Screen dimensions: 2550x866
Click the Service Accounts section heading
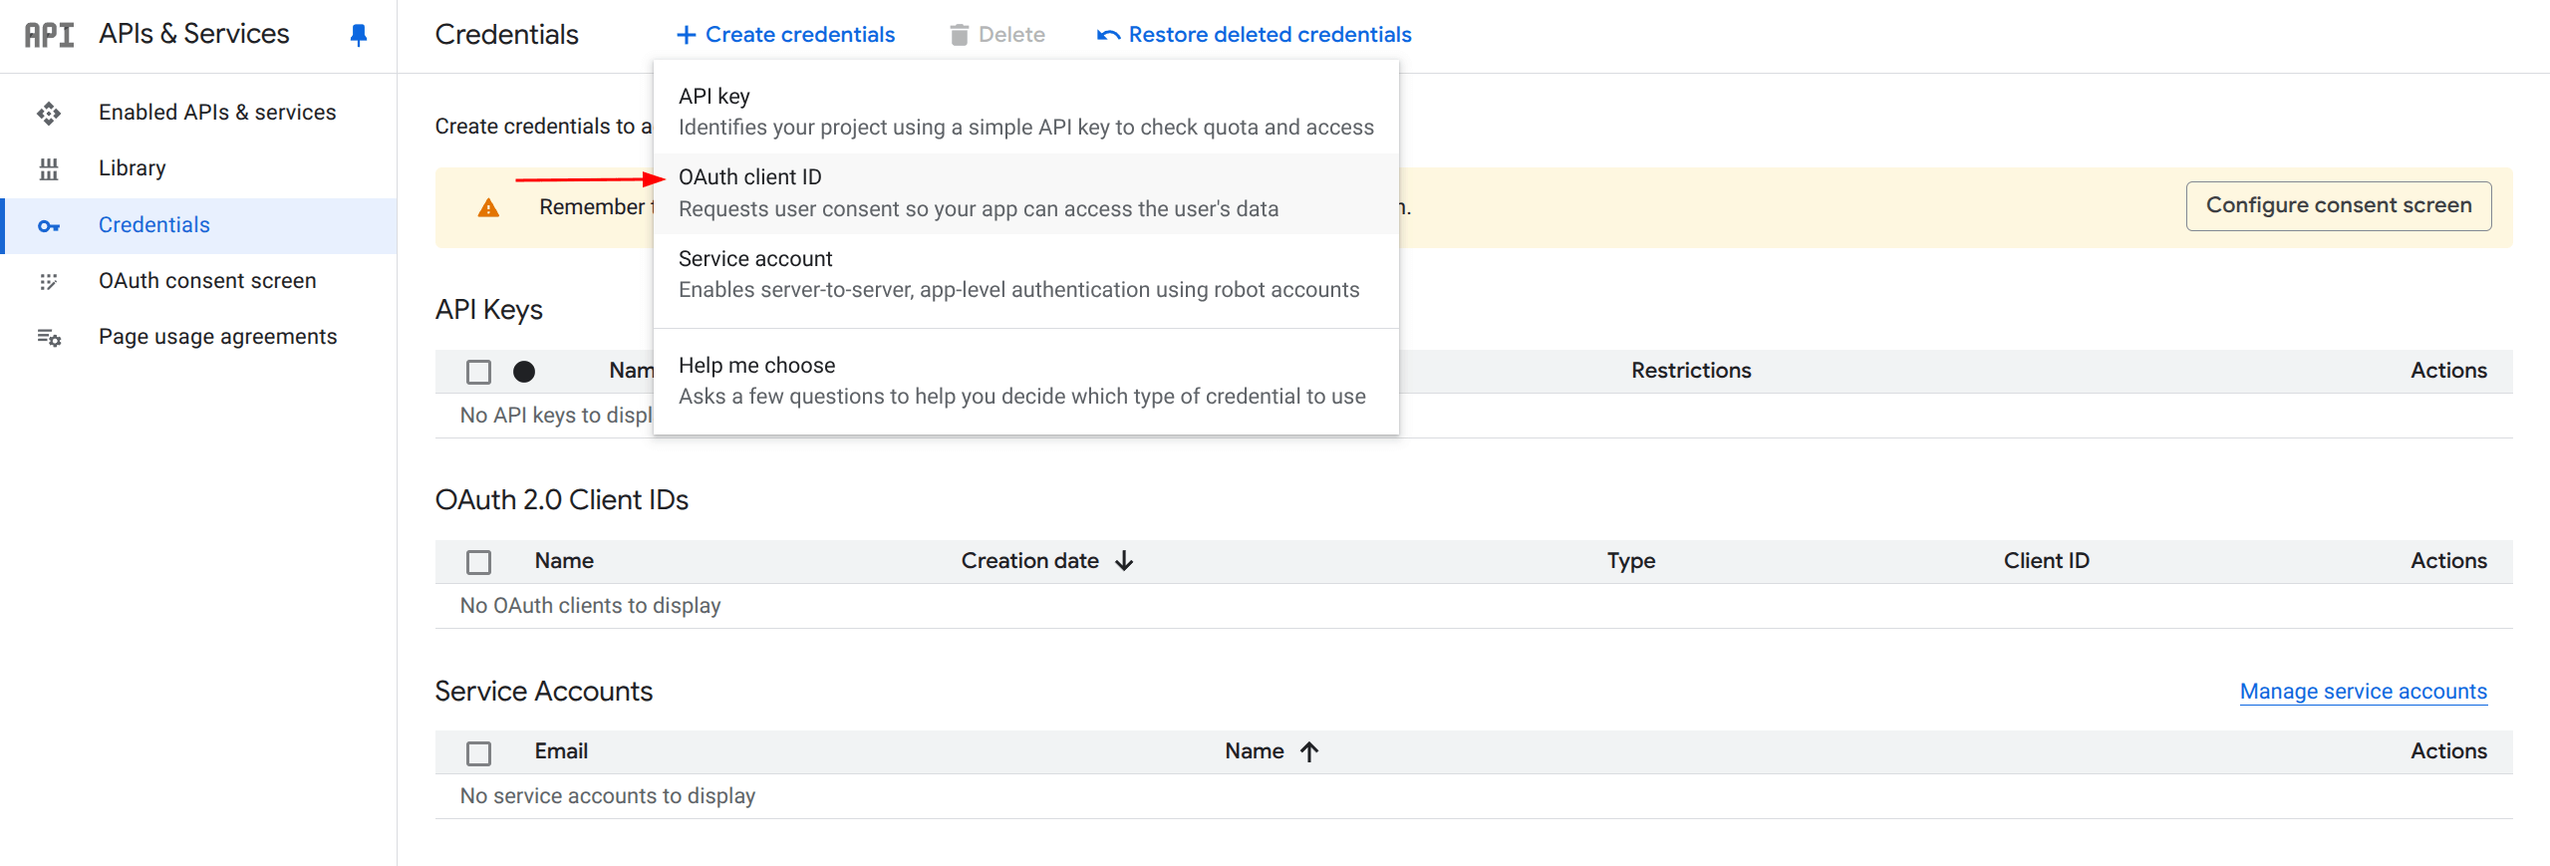click(544, 692)
